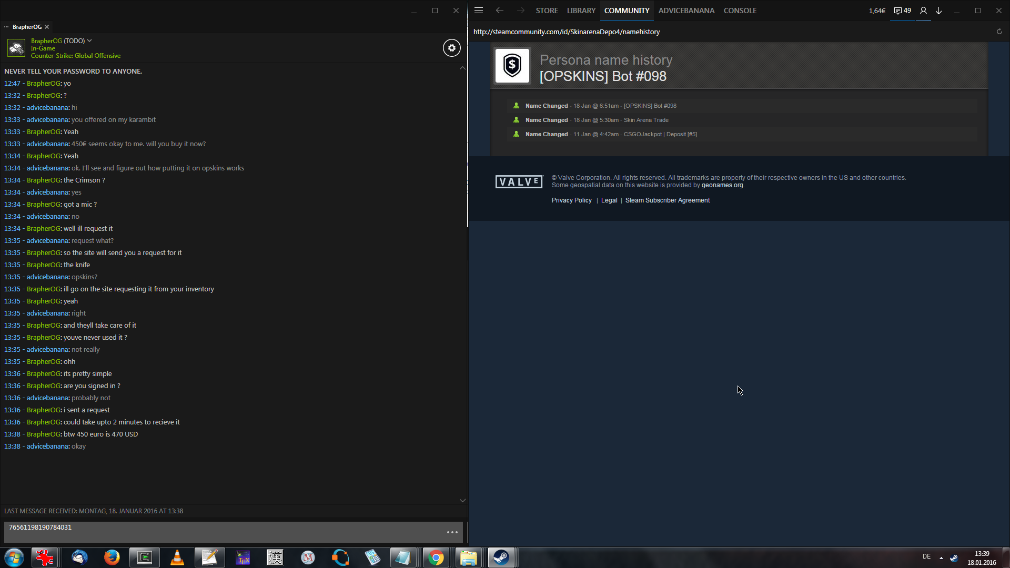Reload the namehistory page
The height and width of the screenshot is (568, 1010).
tap(999, 32)
